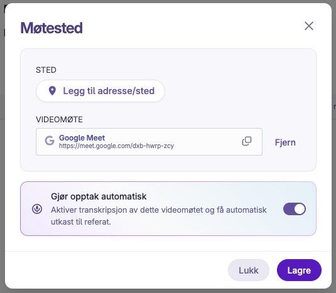Image resolution: width=336 pixels, height=293 pixels.
Task: Save meeting location with Lagre
Action: pyautogui.click(x=299, y=270)
